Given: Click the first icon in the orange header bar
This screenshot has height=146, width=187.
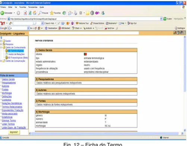Looking at the screenshot, I should click(175, 33).
